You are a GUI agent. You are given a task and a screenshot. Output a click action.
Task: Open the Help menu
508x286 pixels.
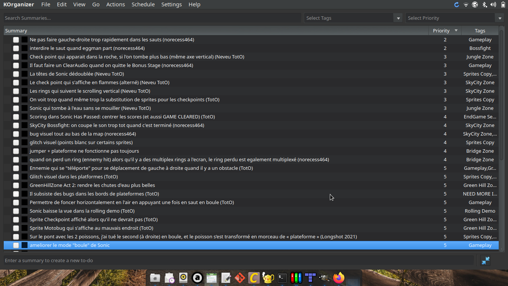click(194, 4)
